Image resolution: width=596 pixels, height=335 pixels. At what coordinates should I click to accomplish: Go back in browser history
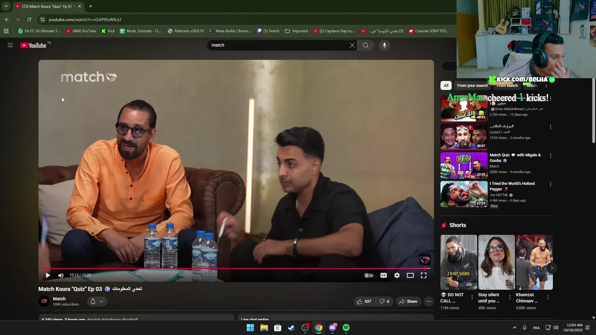click(7, 20)
